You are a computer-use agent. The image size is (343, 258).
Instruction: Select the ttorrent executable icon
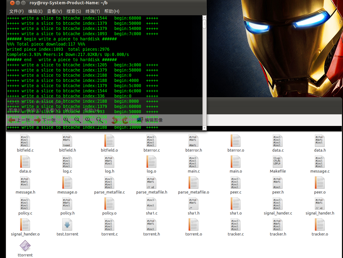(25, 245)
